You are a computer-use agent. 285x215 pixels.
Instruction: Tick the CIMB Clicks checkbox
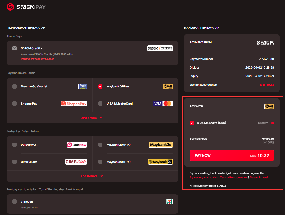point(14,162)
